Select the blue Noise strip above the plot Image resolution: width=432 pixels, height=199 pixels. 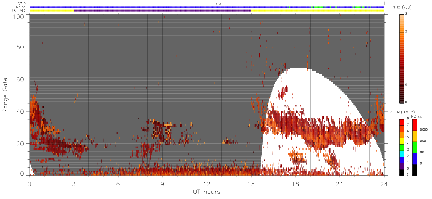207,7
